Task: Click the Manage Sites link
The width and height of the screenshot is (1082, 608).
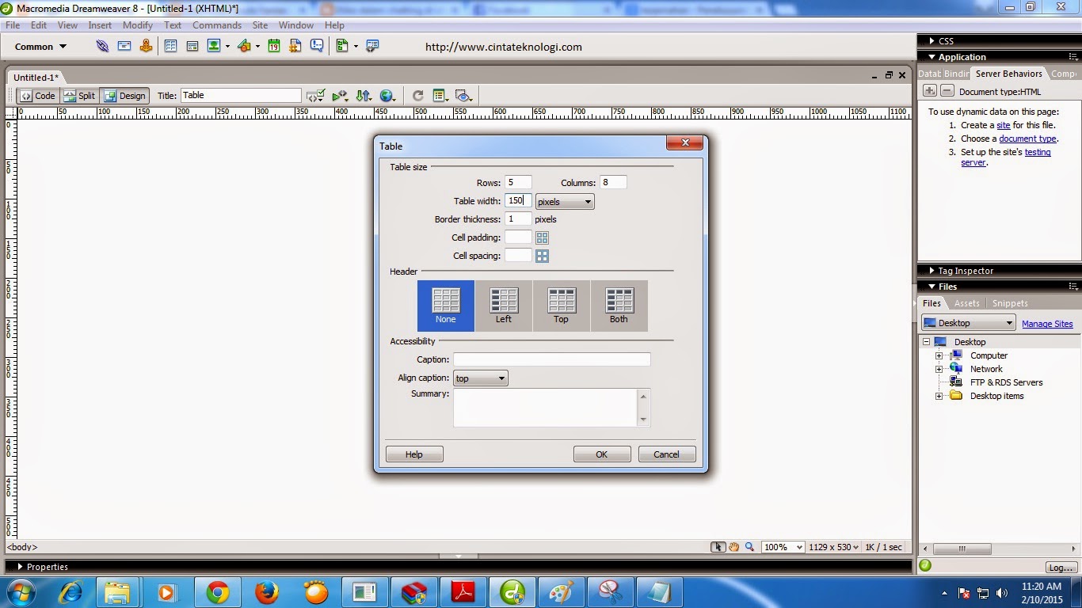Action: [1047, 324]
